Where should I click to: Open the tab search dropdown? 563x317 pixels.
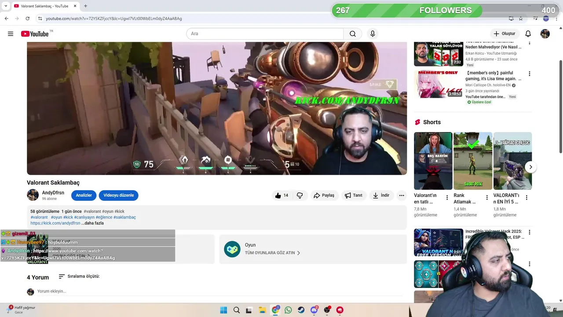click(6, 6)
